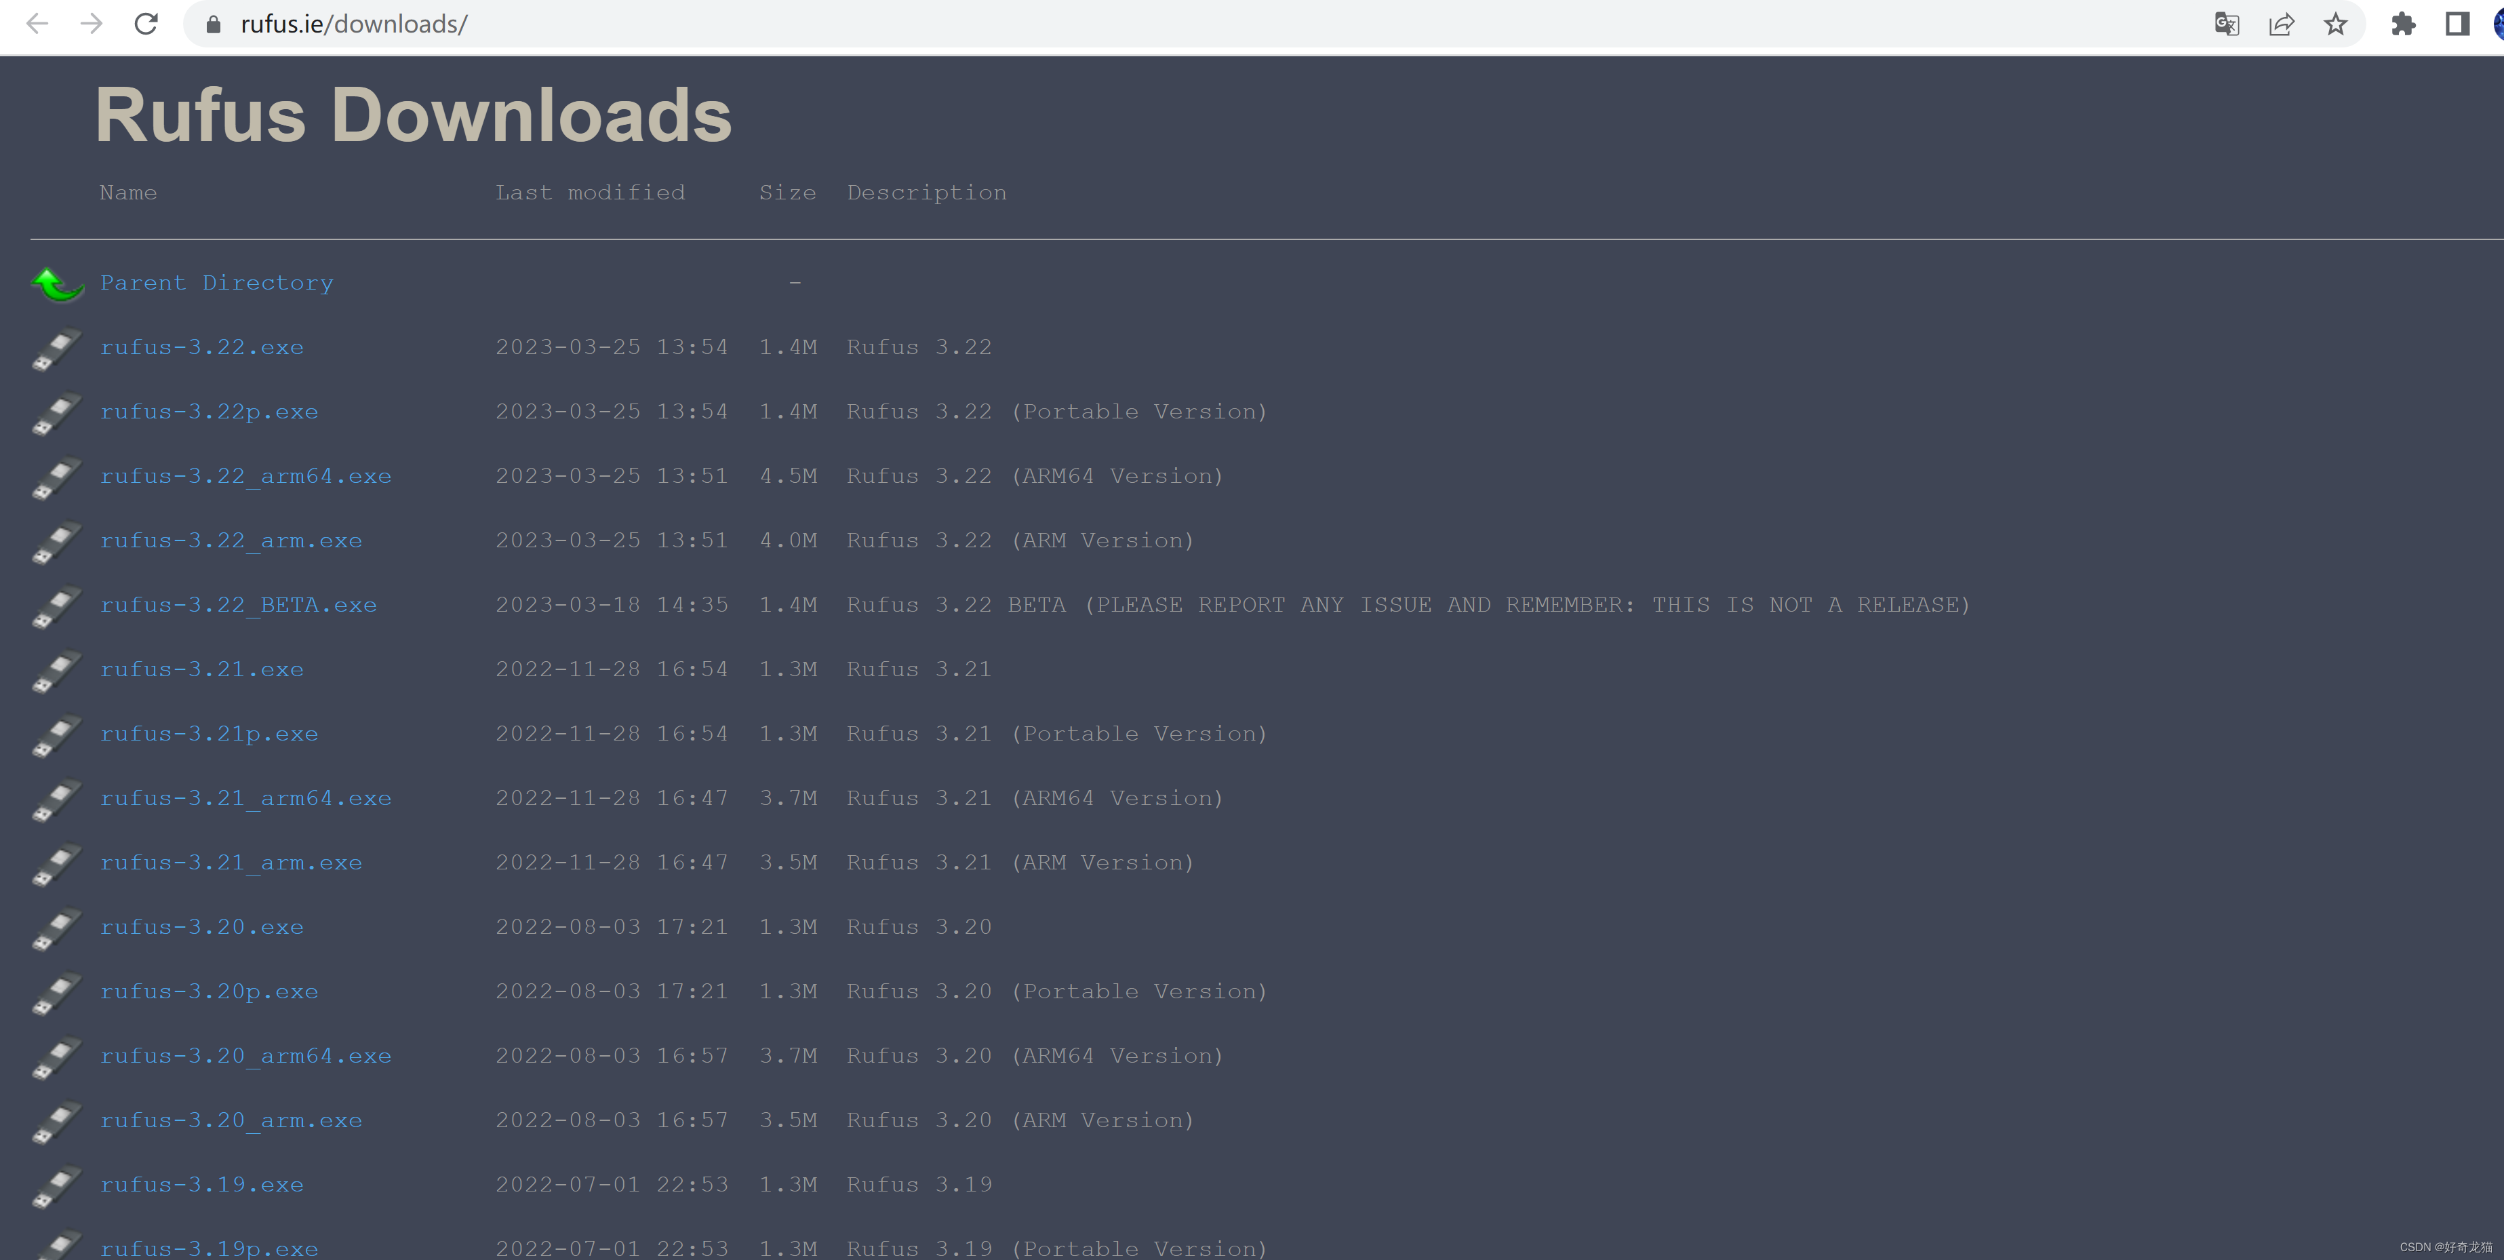This screenshot has width=2504, height=1260.
Task: Click the Parent Directory folder icon
Action: pos(56,283)
